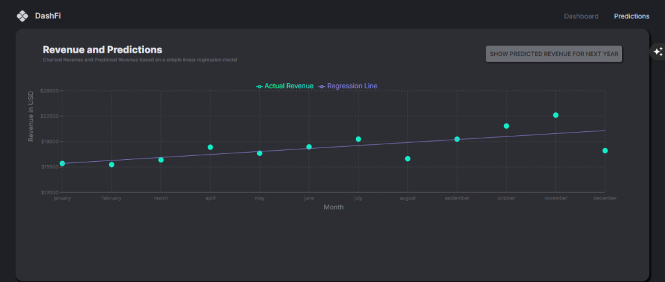
Task: Click the DashFi brand name link
Action: [x=48, y=16]
